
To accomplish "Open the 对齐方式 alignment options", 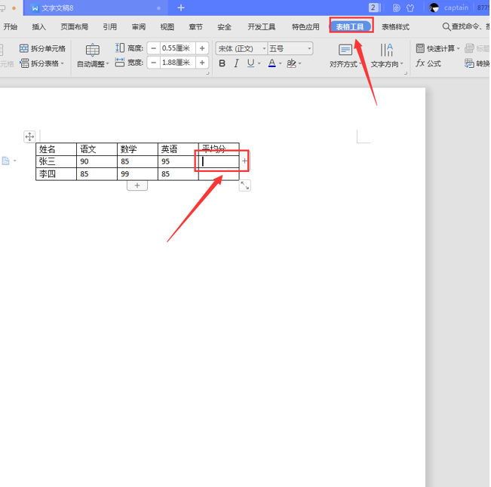I will click(346, 56).
